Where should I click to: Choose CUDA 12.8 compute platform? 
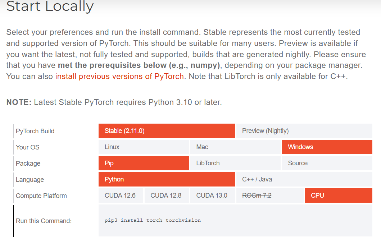click(166, 195)
